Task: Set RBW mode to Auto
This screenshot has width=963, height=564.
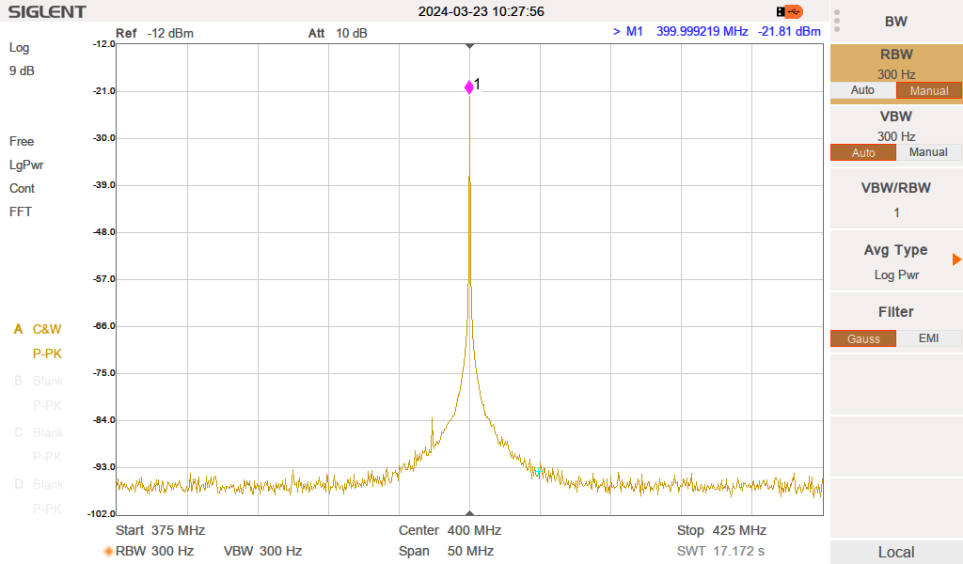Action: pos(862,90)
